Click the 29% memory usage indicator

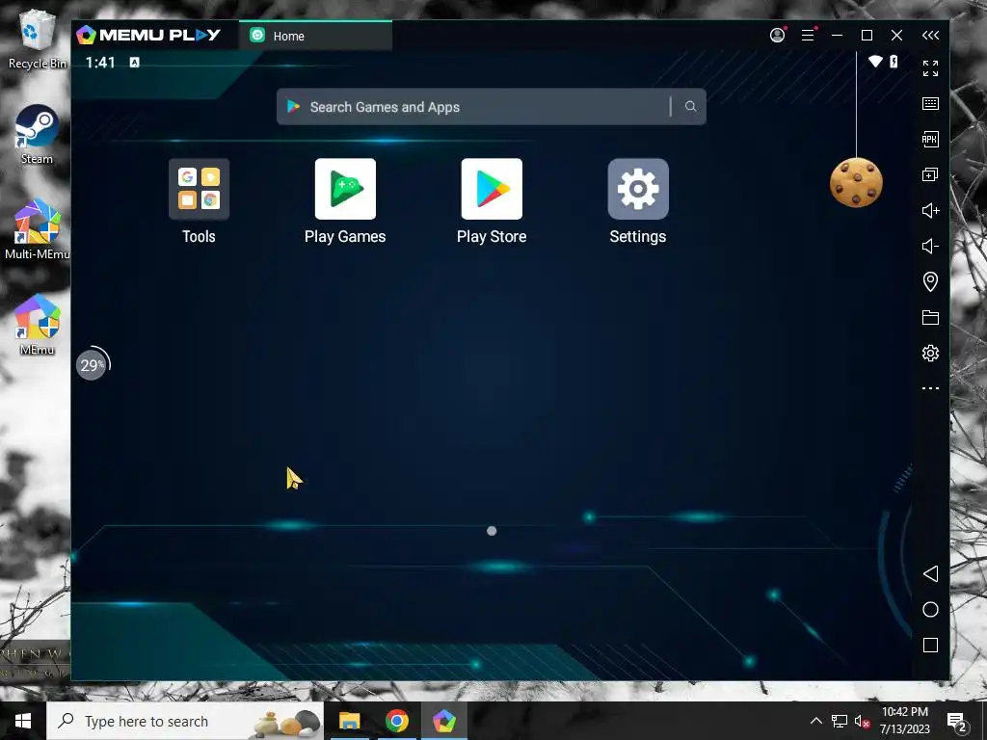(92, 365)
